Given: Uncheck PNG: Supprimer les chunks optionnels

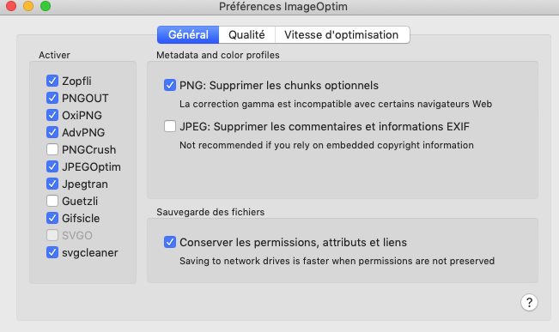Looking at the screenshot, I should 170,85.
